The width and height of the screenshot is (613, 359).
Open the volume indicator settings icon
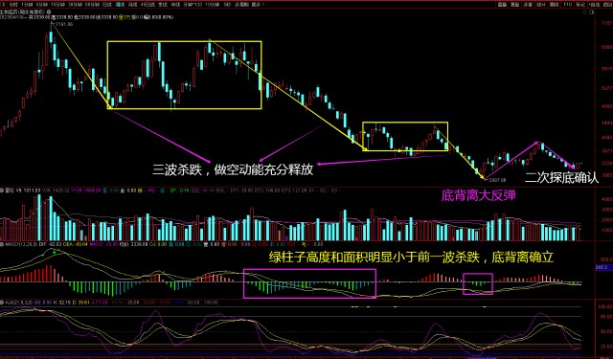[2, 191]
